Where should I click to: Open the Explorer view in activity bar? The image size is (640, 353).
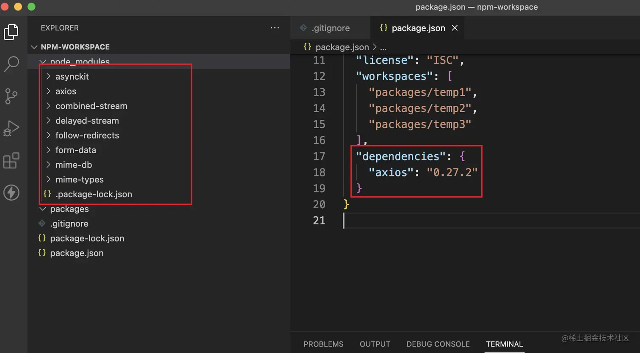point(11,32)
